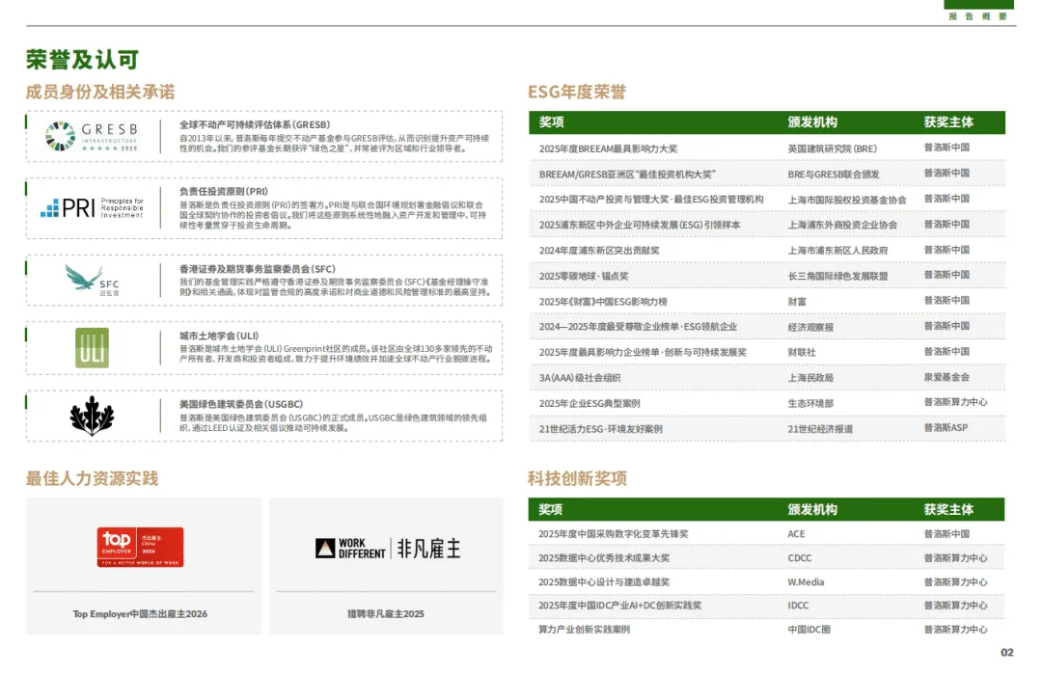This screenshot has width=1042, height=674.
Task: Click 负责任投资原则(PRI) title
Action: tap(223, 191)
